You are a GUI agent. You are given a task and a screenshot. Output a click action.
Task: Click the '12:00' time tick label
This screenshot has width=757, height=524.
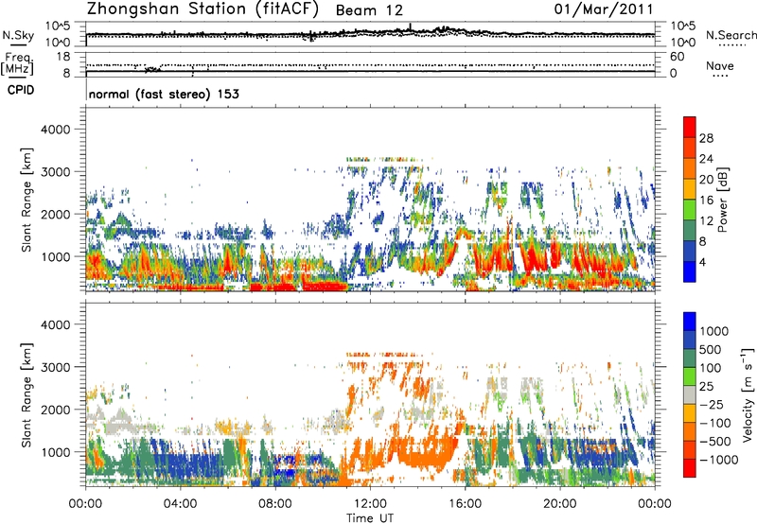click(x=370, y=504)
